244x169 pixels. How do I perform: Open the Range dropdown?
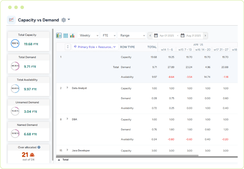click(132, 36)
